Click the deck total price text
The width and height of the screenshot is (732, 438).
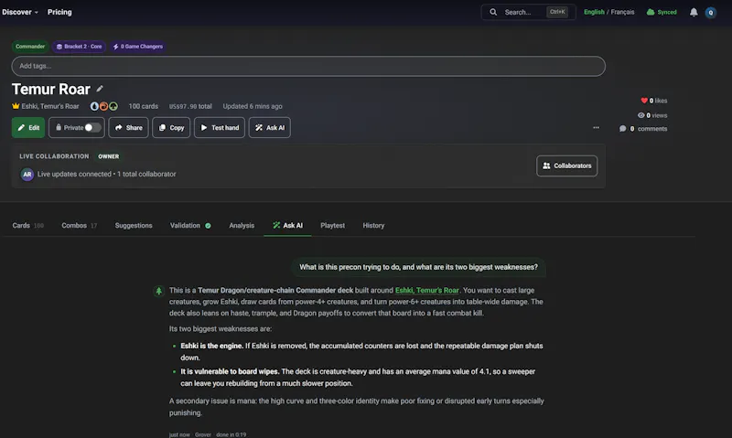pyautogui.click(x=190, y=106)
